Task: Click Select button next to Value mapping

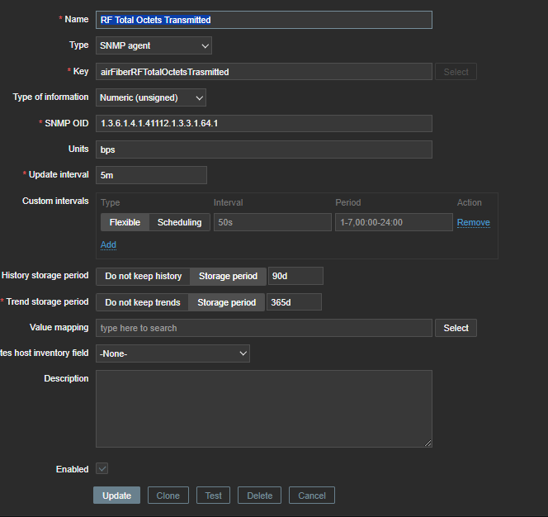Action: coord(456,328)
